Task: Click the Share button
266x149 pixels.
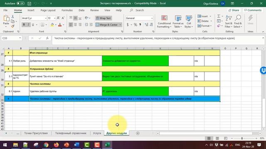Action: (x=234, y=10)
